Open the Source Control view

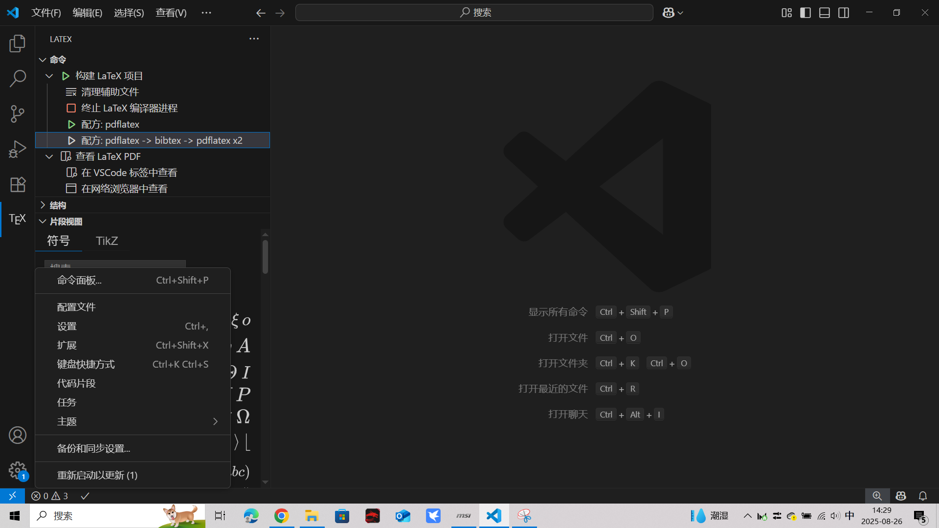coord(18,114)
